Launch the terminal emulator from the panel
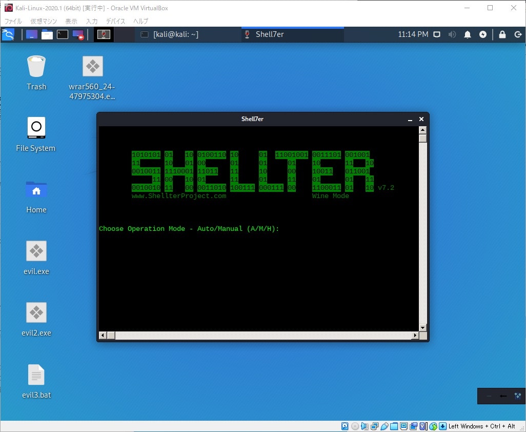The height and width of the screenshot is (432, 526). pyautogui.click(x=63, y=34)
